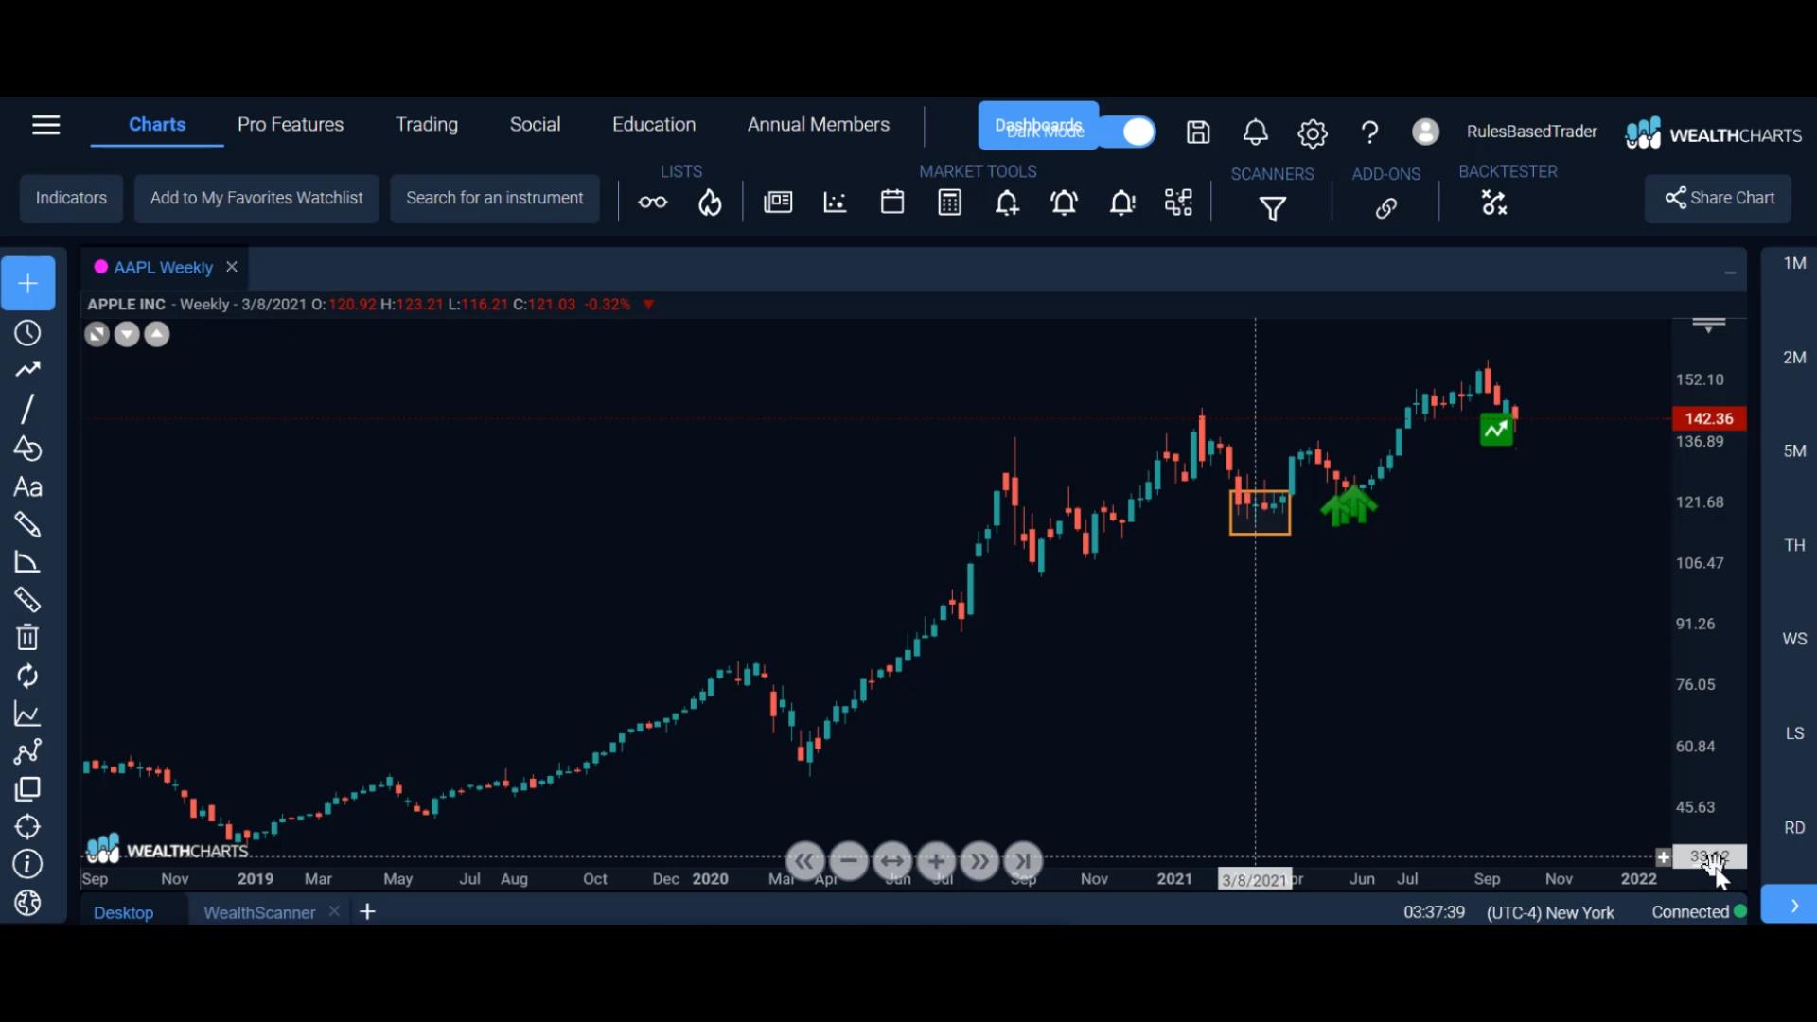1817x1022 pixels.
Task: Open the clock timeframe tool
Action: pos(27,333)
